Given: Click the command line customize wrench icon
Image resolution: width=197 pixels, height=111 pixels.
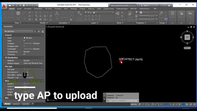Looking at the screenshot, I should pos(104,99).
